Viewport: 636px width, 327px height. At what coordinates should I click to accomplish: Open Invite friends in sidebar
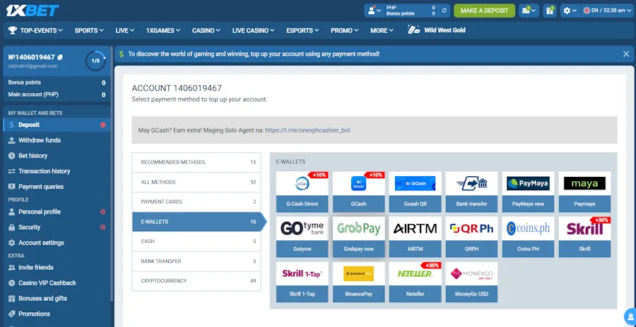point(57,268)
